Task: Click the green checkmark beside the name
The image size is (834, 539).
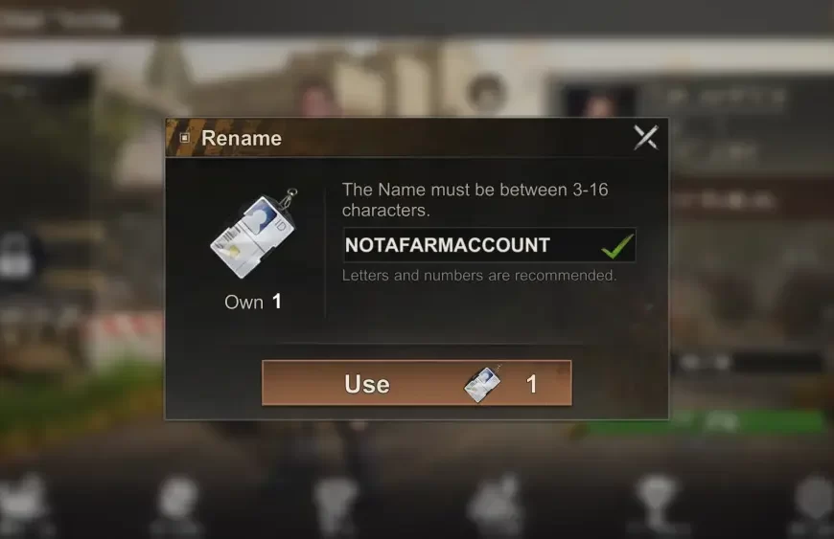Action: [x=617, y=246]
